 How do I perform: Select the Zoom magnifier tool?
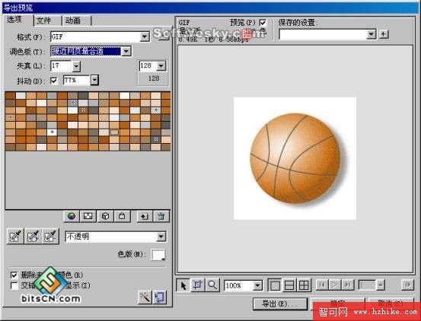pyautogui.click(x=212, y=285)
